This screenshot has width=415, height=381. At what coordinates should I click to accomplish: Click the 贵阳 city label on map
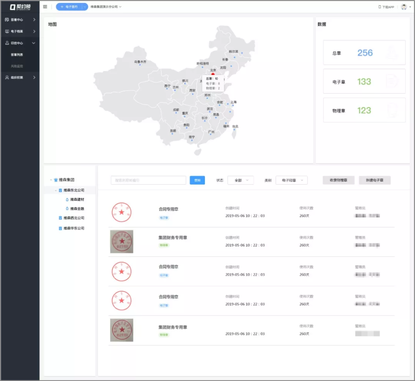tap(186, 125)
